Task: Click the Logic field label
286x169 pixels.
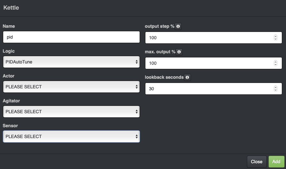Action: [9, 51]
